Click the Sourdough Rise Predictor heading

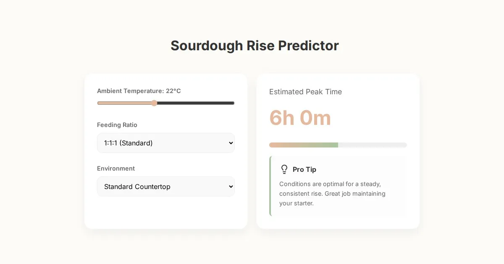click(255, 46)
